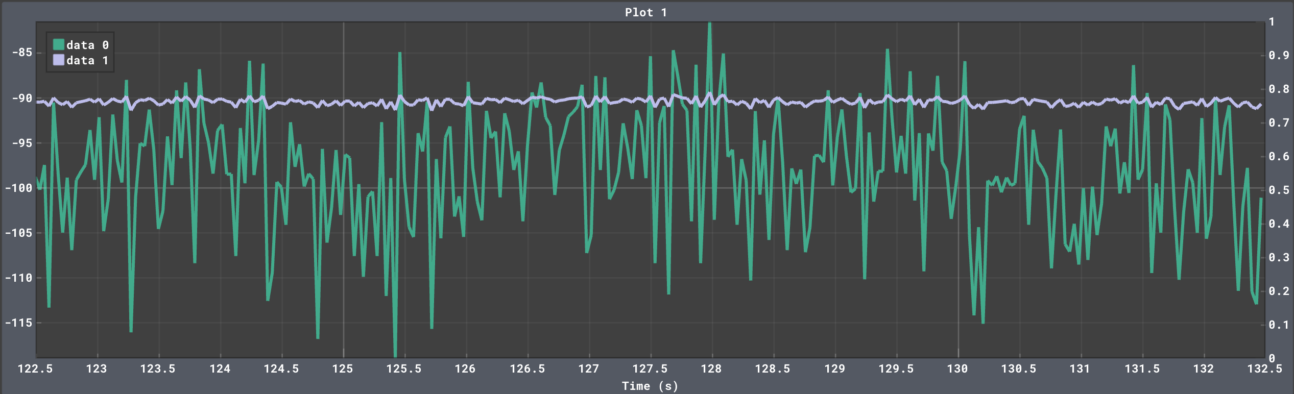
Task: Click the 1 tick at the right axis top
Action: [x=1272, y=22]
